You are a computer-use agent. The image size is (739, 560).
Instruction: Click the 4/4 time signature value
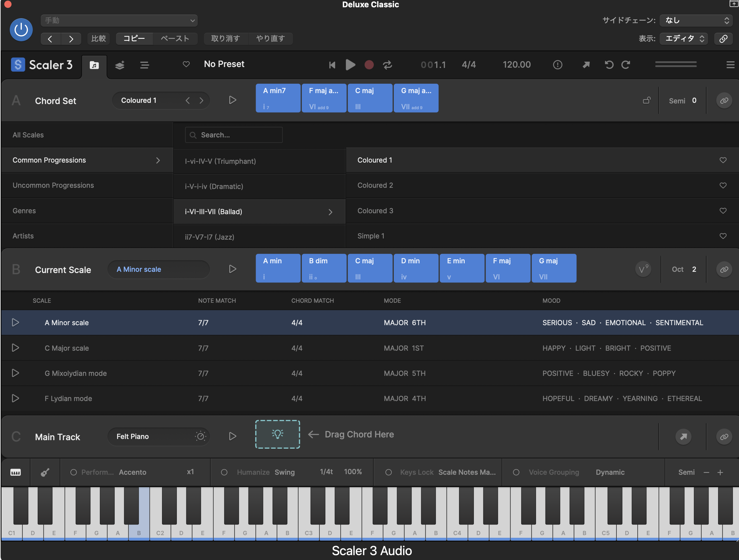point(469,65)
